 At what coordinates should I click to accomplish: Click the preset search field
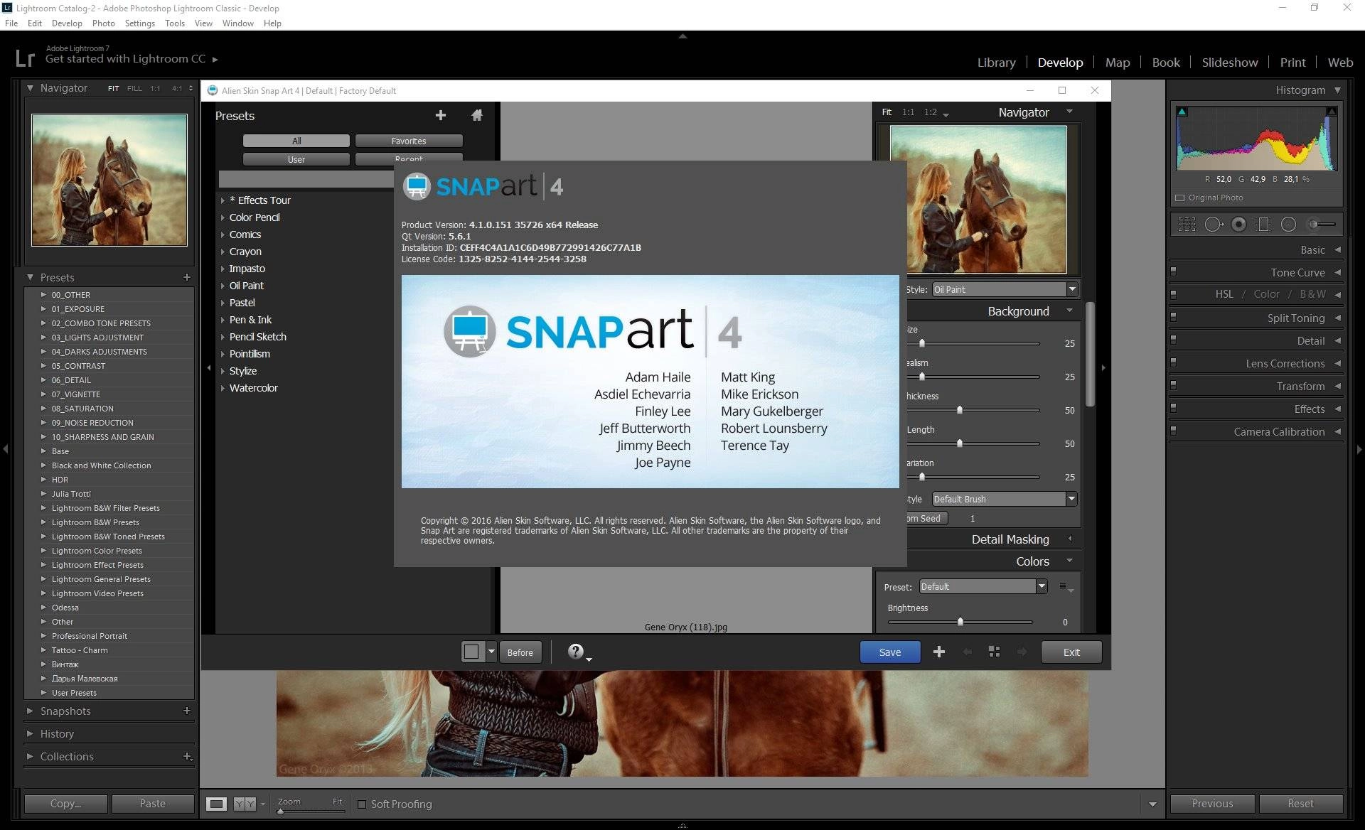[306, 179]
